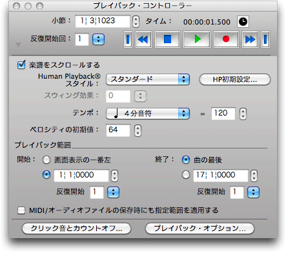Click the start range field 1|1|0000
Viewport: 286px width, 253px height.
pyautogui.click(x=81, y=176)
